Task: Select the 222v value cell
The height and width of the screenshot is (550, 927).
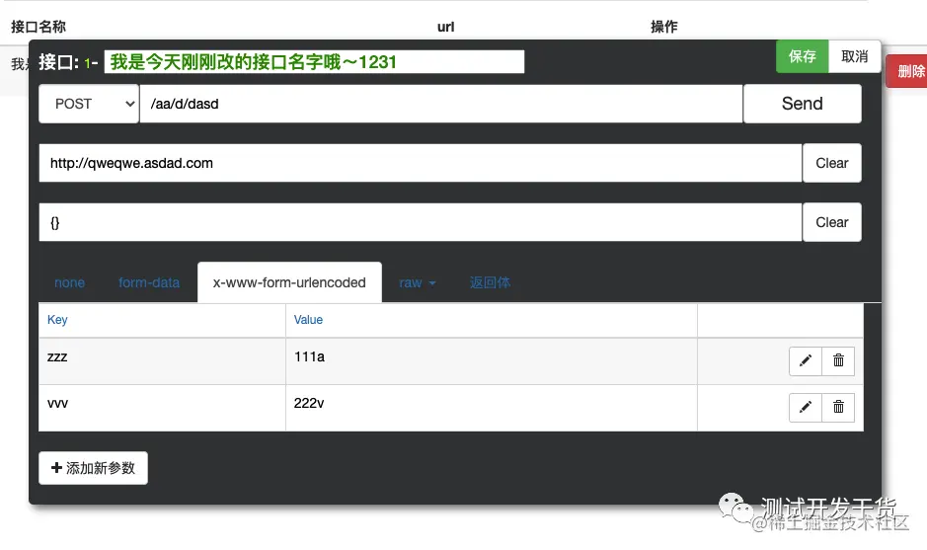Action: [492, 408]
